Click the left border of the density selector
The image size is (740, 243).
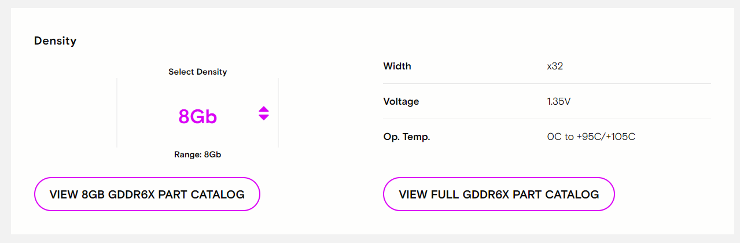117,113
